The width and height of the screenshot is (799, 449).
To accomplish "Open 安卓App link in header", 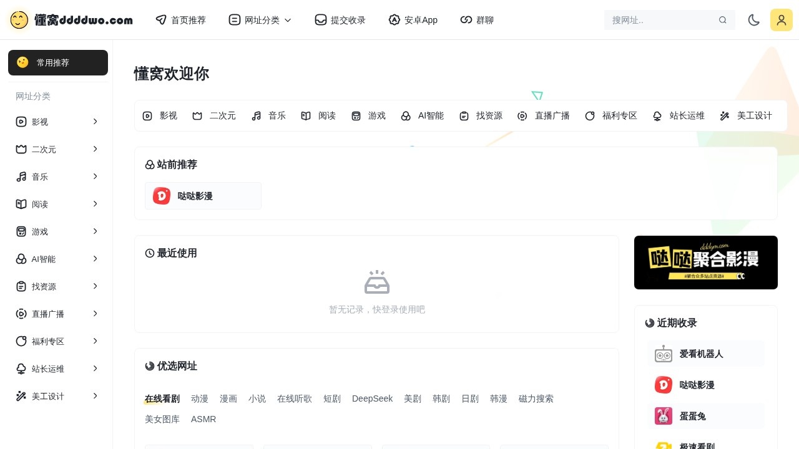I will coord(413,20).
